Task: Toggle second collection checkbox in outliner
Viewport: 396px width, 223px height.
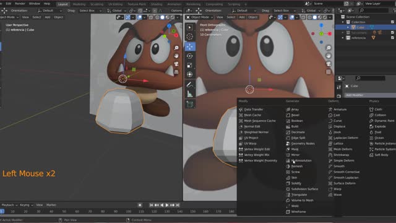Action: (392, 32)
